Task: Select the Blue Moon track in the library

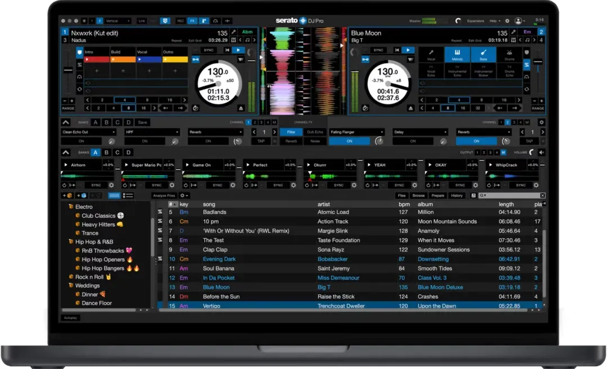Action: [281, 287]
